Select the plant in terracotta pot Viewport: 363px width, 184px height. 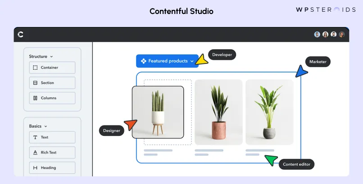tap(218, 112)
